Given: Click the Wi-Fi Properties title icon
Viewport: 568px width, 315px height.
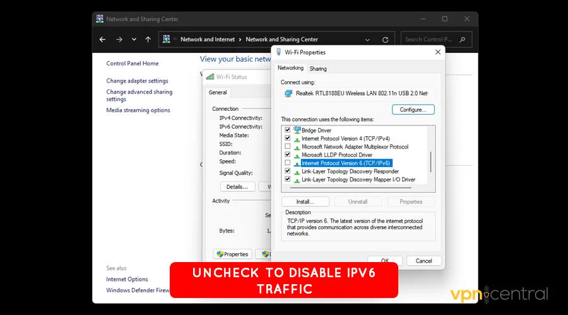Looking at the screenshot, I should click(x=278, y=52).
